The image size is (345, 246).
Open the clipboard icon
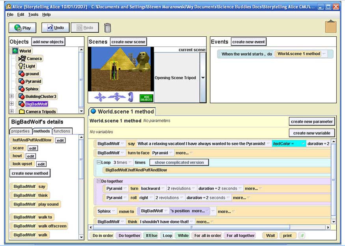pyautogui.click(x=331, y=27)
